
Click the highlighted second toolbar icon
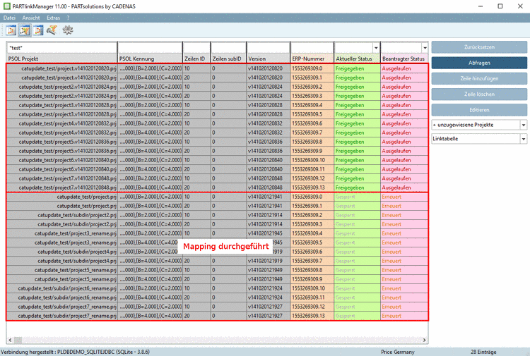[x=24, y=30]
